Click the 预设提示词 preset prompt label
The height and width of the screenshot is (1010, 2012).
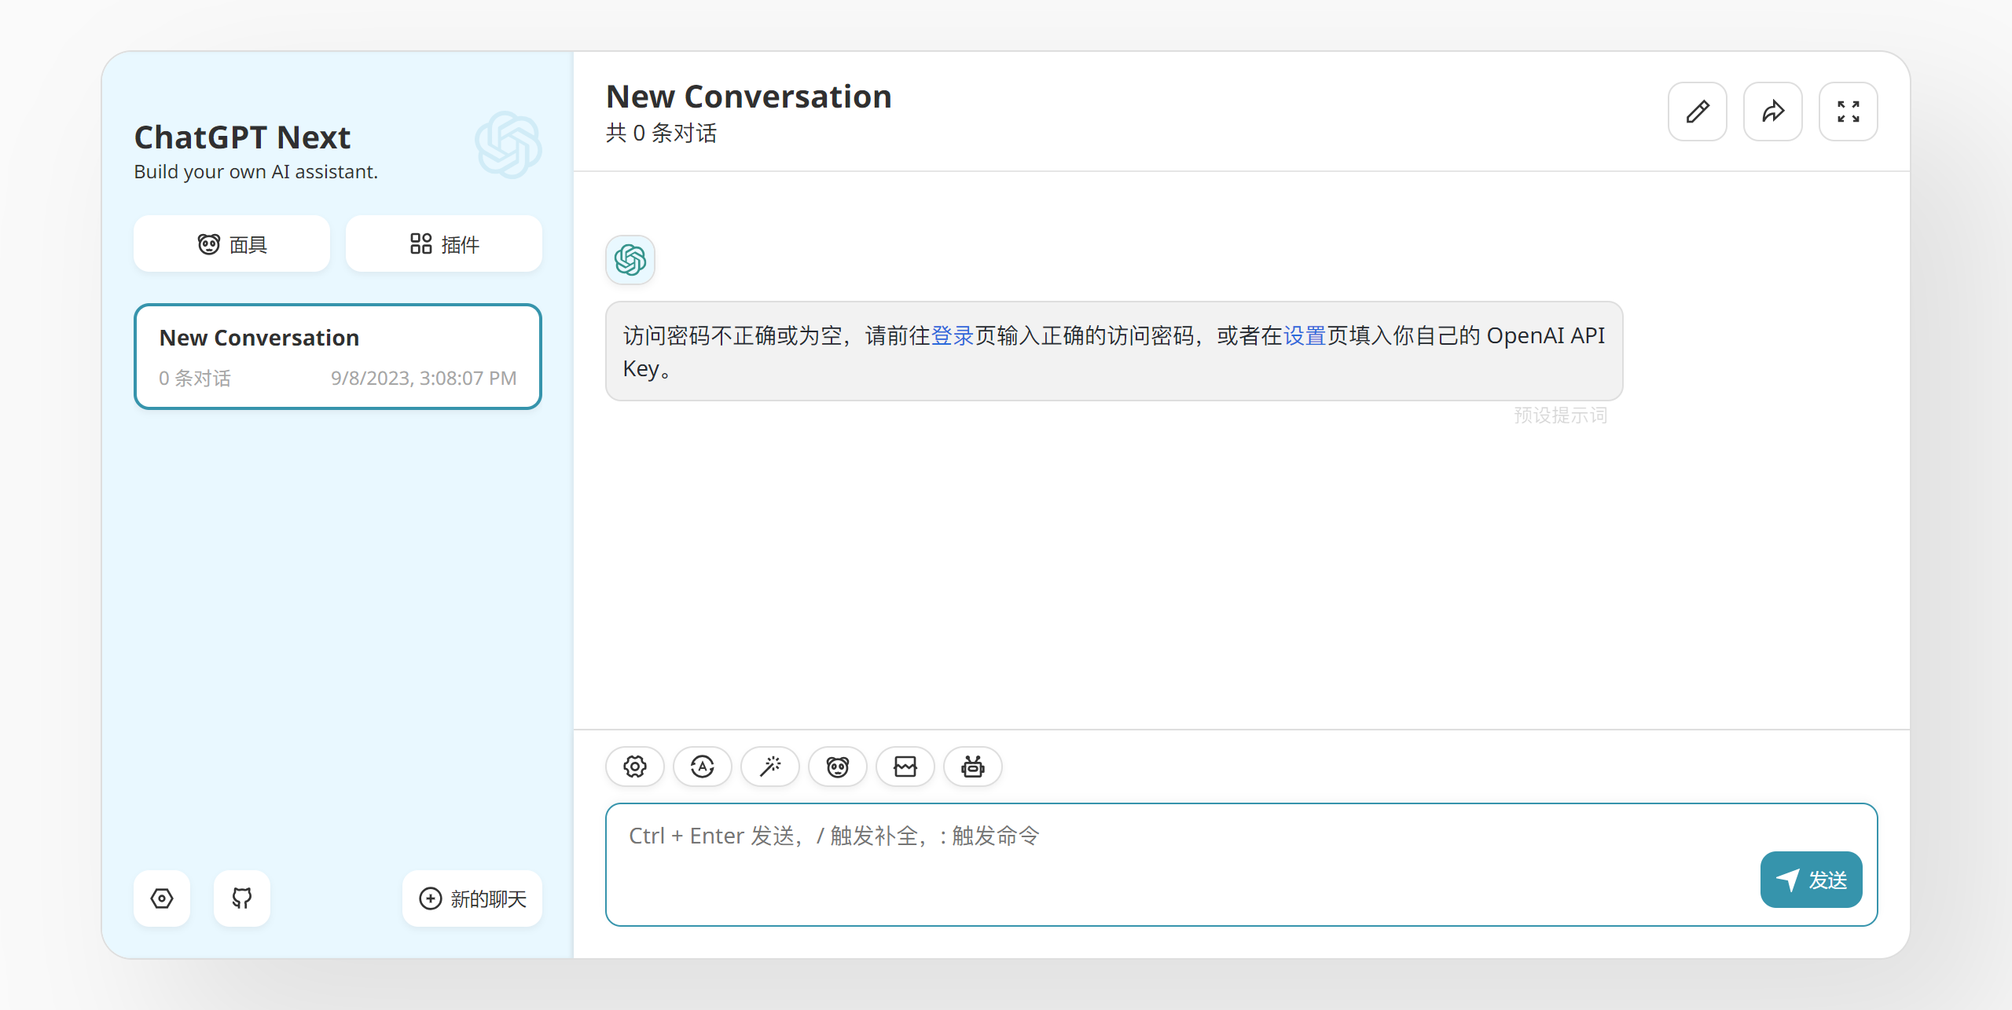click(x=1561, y=415)
